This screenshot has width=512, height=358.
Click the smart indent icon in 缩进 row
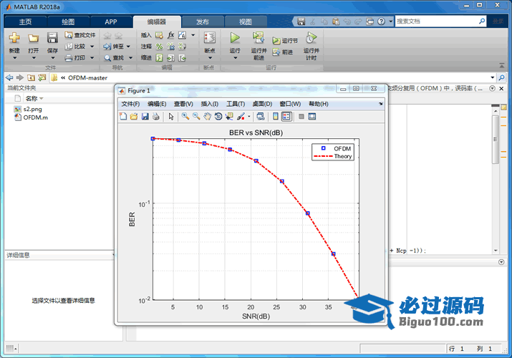pyautogui.click(x=160, y=58)
